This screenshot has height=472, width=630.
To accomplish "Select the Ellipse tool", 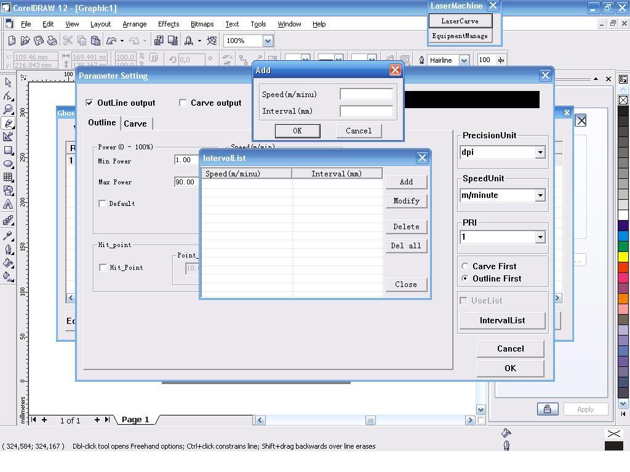I will [x=8, y=164].
